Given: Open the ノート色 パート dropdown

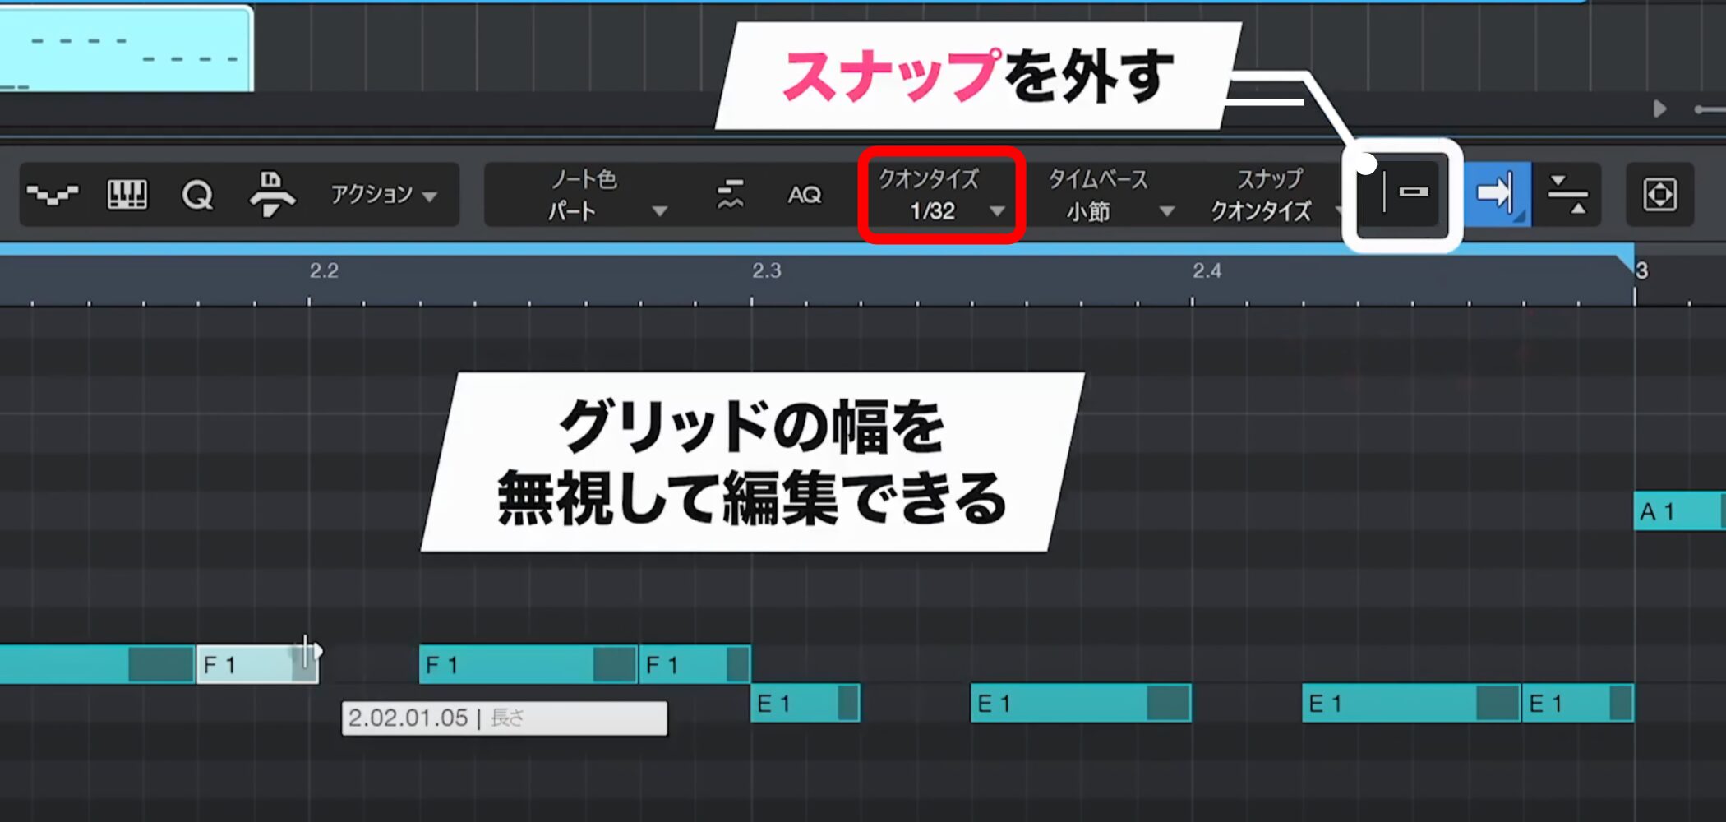Looking at the screenshot, I should click(604, 196).
